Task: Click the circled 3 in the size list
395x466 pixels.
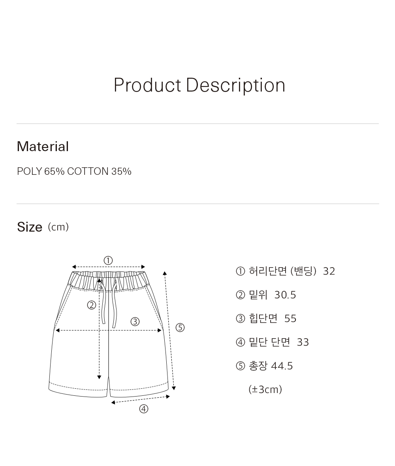Action: [x=240, y=318]
